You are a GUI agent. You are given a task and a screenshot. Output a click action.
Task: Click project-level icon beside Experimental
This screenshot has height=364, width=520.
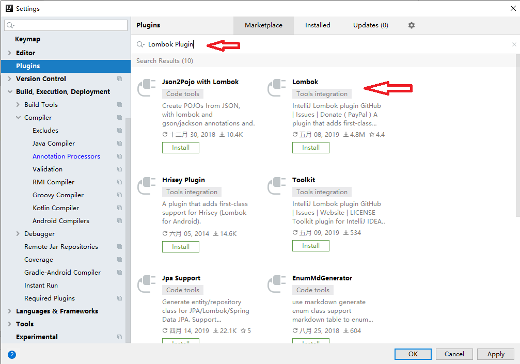coord(119,337)
